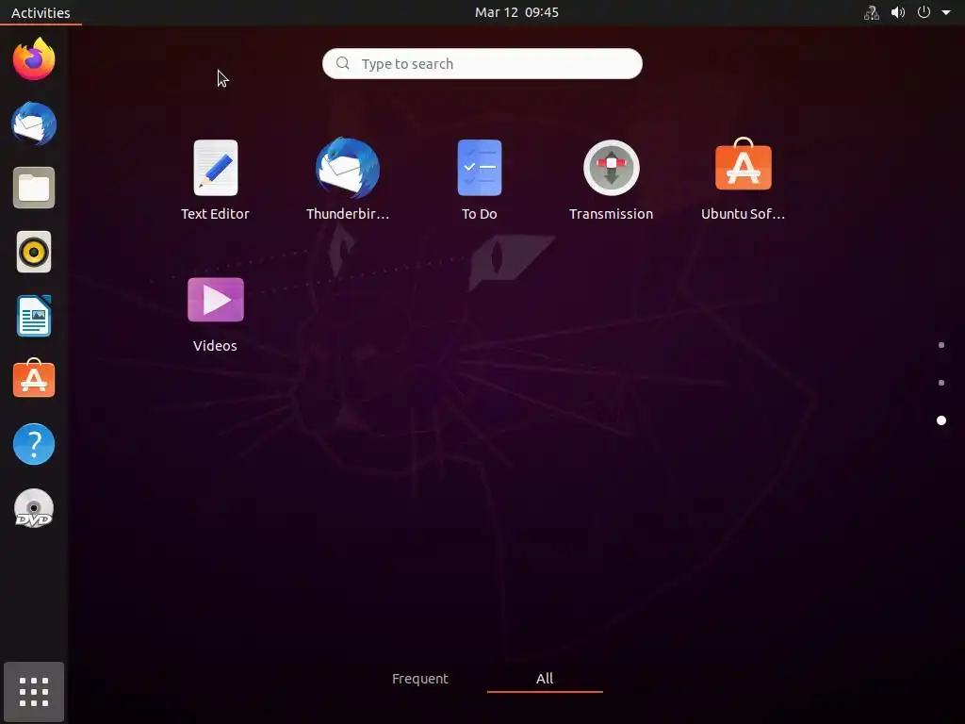The height and width of the screenshot is (724, 965).
Task: Open Firefox from the dock
Action: click(x=34, y=59)
